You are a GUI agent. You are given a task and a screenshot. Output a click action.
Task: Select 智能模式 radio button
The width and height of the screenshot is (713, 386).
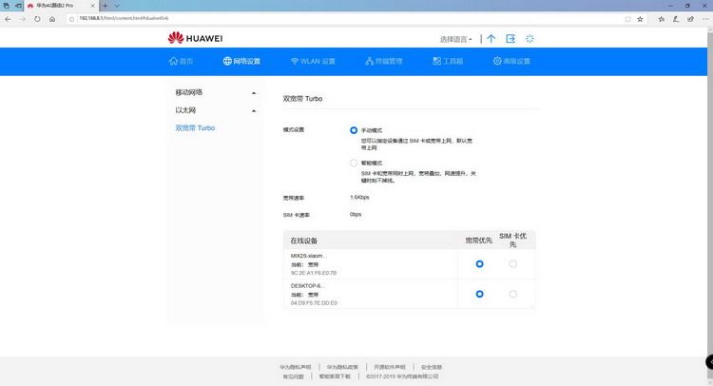pyautogui.click(x=354, y=163)
